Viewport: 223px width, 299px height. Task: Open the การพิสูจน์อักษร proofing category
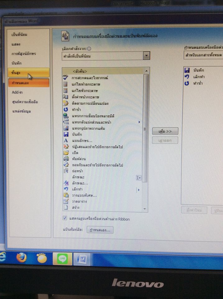24,54
